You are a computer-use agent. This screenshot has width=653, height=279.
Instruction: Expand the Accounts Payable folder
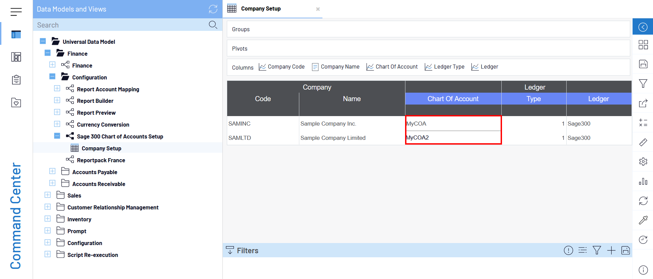[52, 171]
